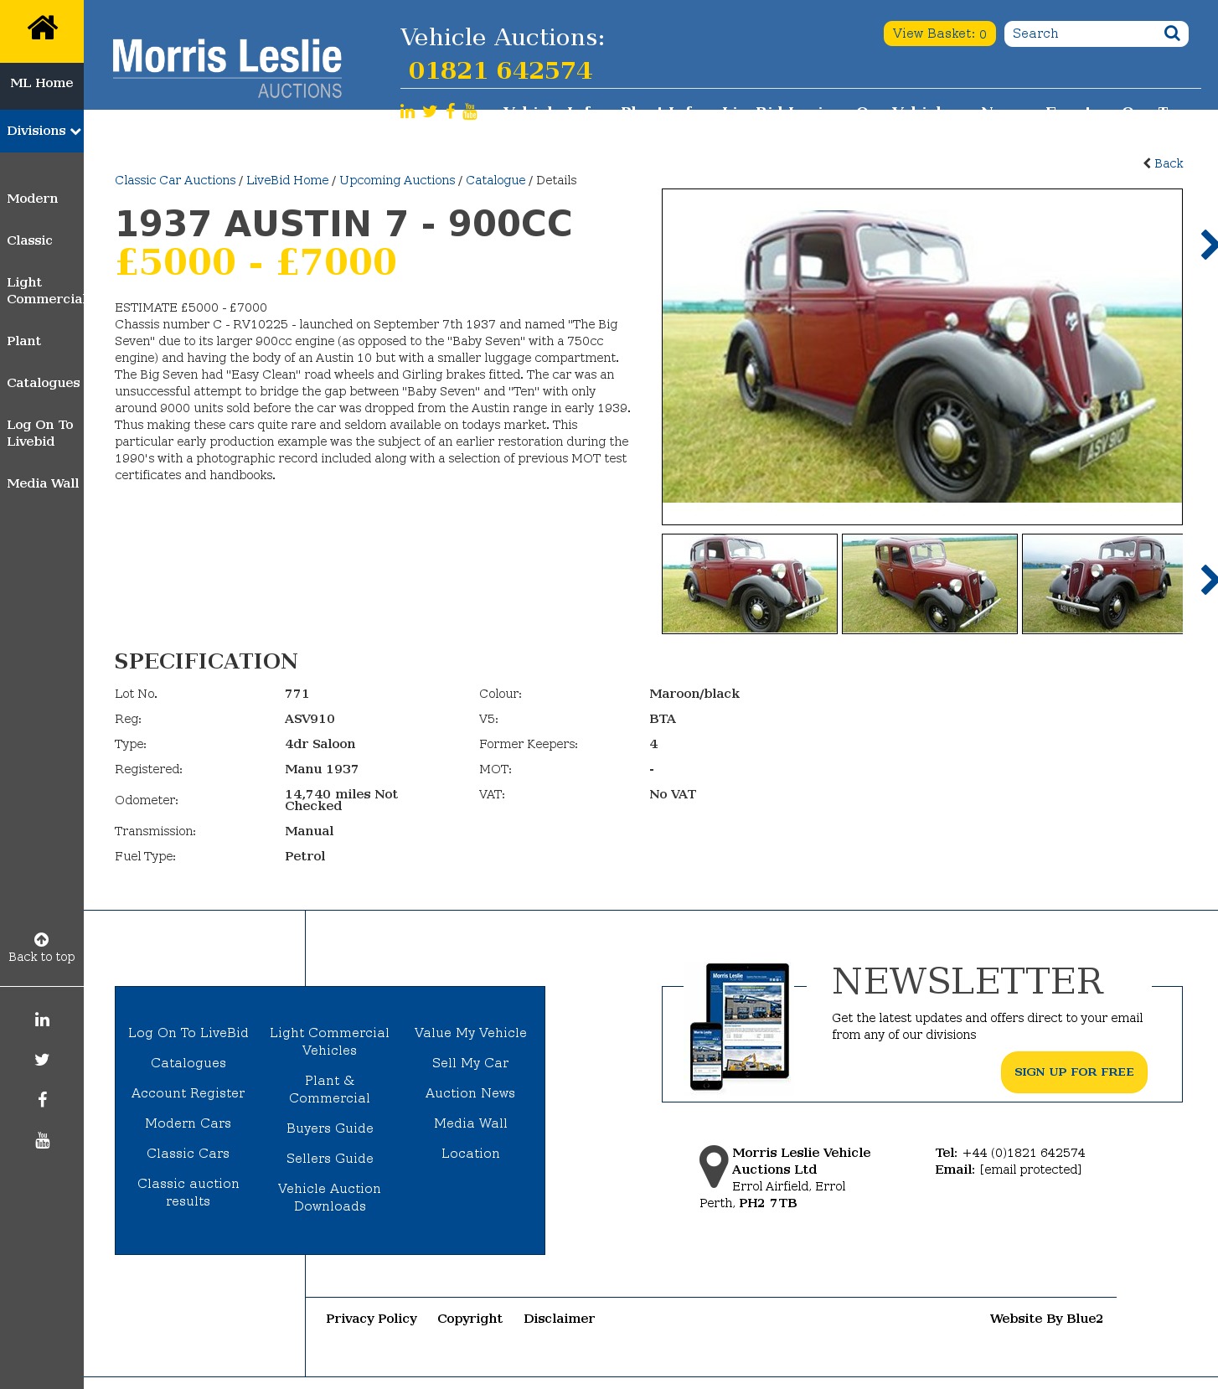1218x1389 pixels.
Task: Open Sellers Guide footer link
Action: point(330,1159)
